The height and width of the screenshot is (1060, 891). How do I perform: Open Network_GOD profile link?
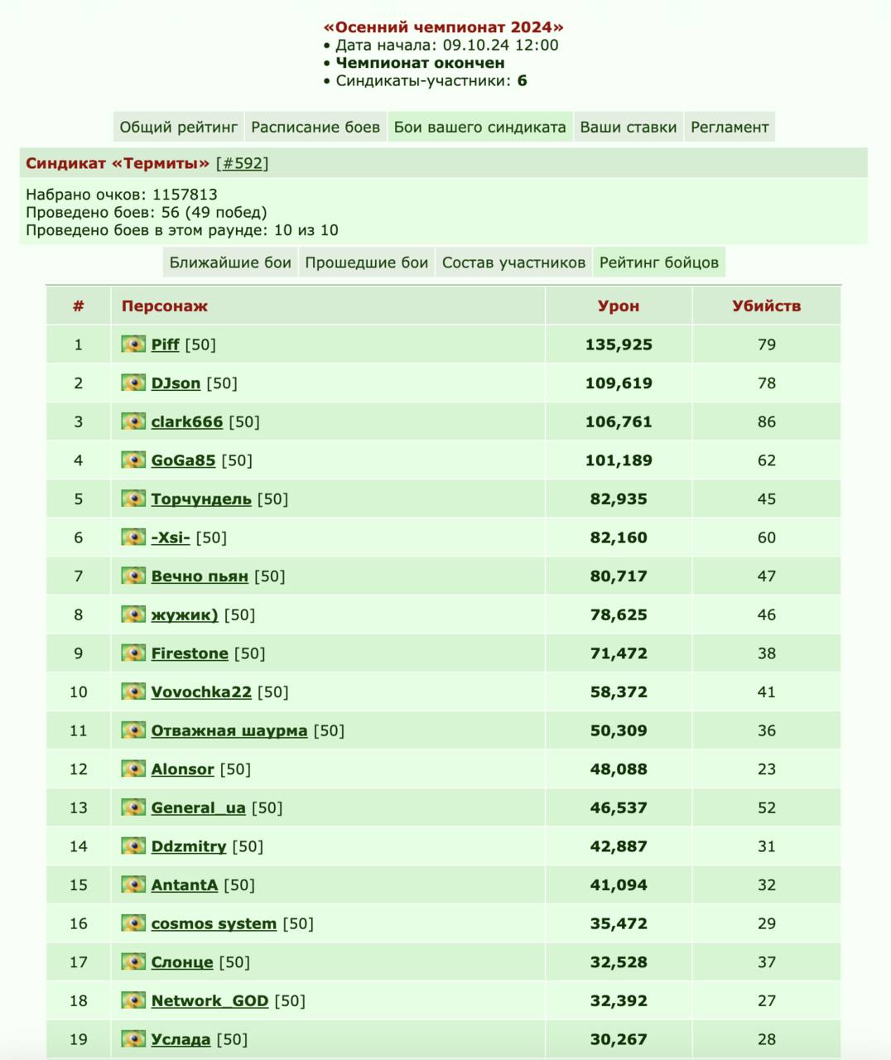[210, 1000]
